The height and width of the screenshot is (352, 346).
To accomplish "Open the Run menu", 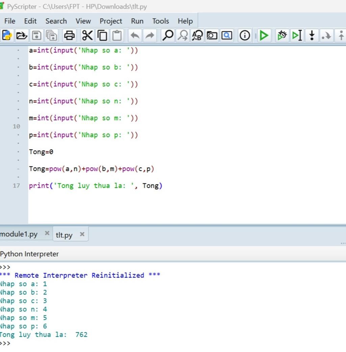I will point(137,21).
